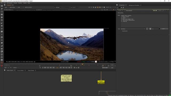Open the viewer A input dropdown
Viewport: 171px width, 96px height.
coord(59,7)
